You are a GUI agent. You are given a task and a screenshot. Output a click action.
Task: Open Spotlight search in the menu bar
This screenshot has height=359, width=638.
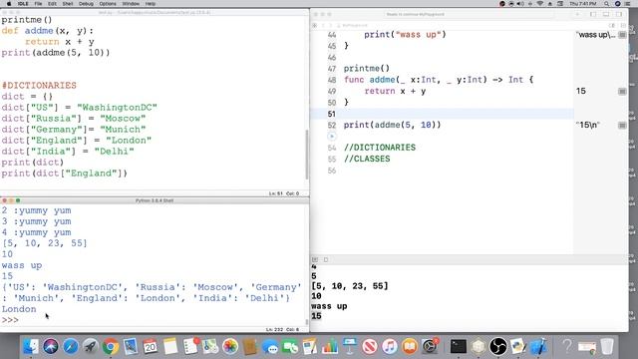click(607, 4)
